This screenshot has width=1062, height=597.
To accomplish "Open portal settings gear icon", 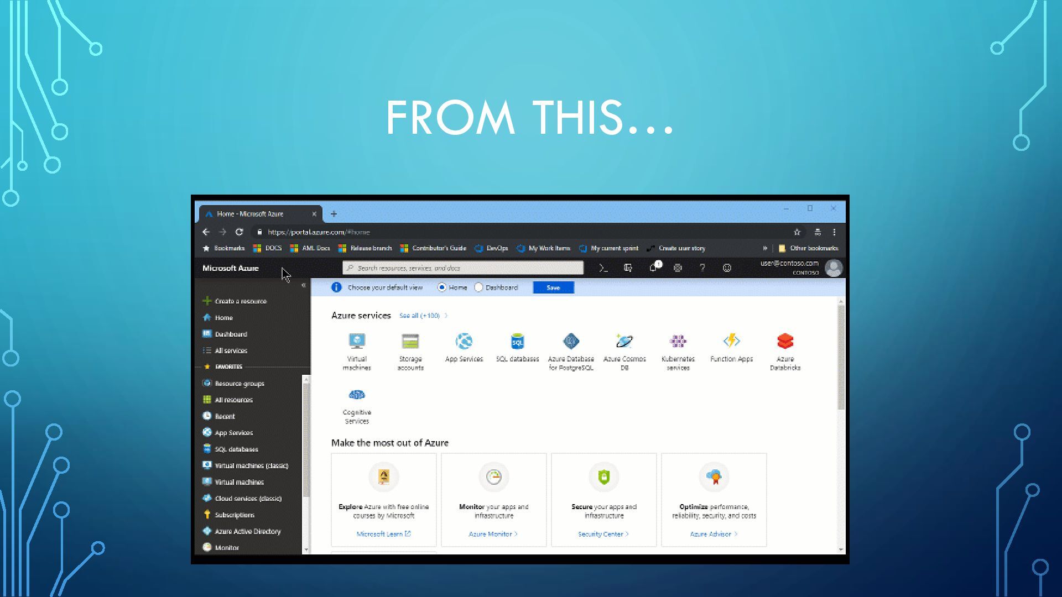I will (678, 268).
